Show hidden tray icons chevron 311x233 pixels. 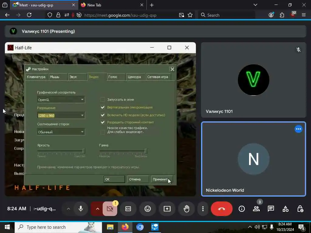pos(250,227)
